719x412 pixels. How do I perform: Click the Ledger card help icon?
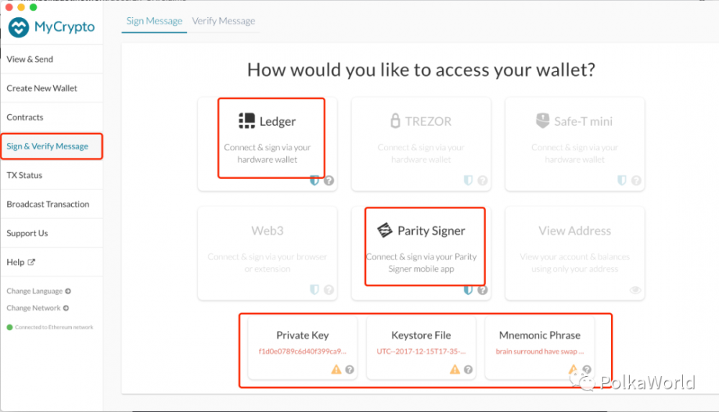pos(329,181)
